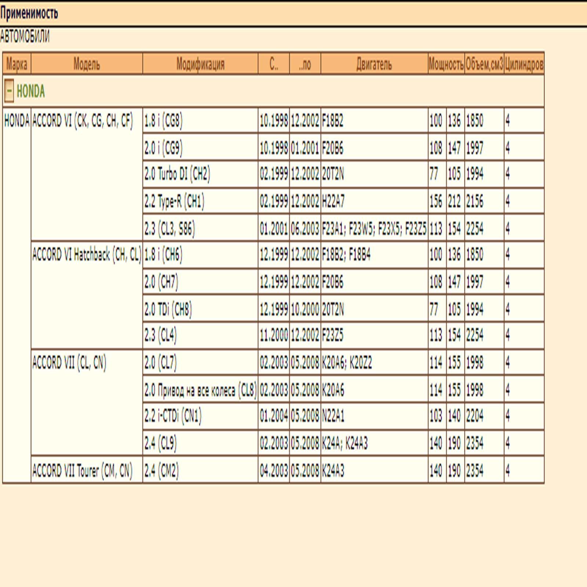Select displacement 2204 in i-CTDi row

[x=475, y=416]
